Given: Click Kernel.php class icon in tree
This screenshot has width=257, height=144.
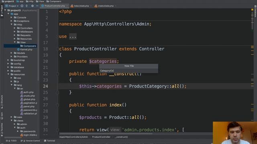Looking at the screenshot, I should pos(18,50).
